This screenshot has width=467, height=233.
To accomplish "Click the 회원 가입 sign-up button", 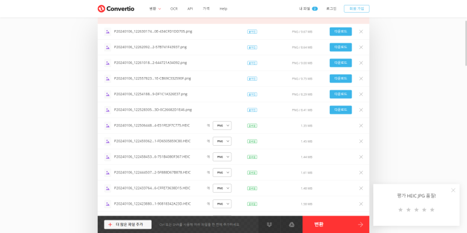I will (x=356, y=8).
